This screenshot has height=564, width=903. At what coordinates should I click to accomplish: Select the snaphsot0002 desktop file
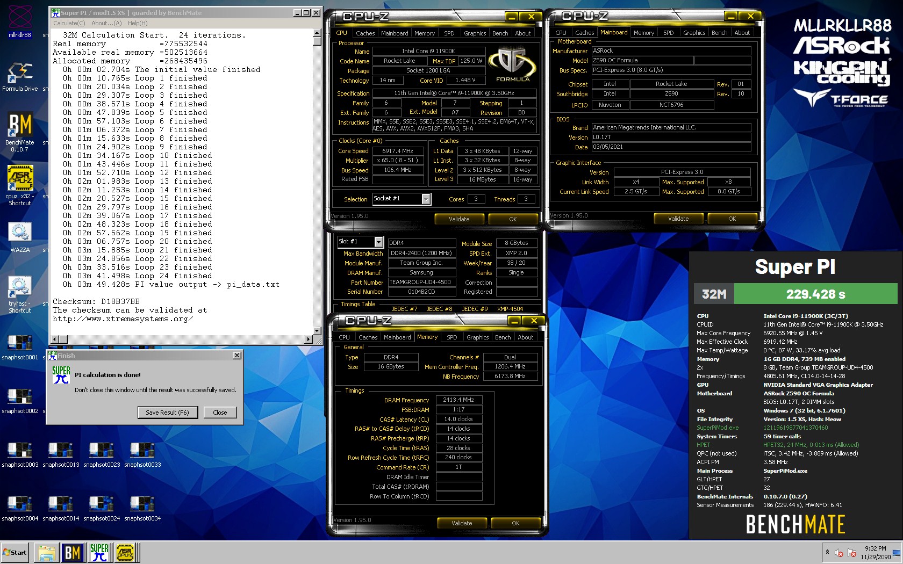pyautogui.click(x=20, y=401)
